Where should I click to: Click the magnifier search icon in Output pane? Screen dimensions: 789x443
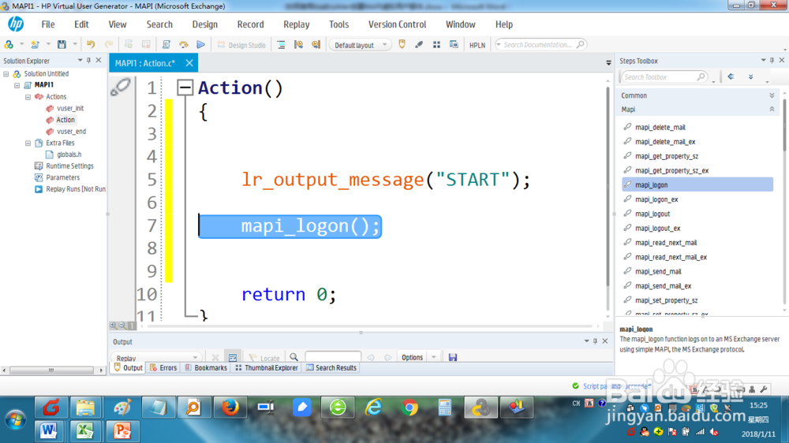coord(294,357)
